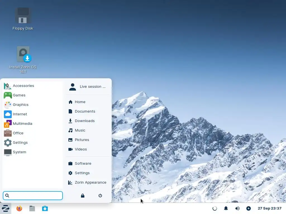The image size is (286, 214).
Task: Open the Music folder shortcut
Action: point(88,130)
